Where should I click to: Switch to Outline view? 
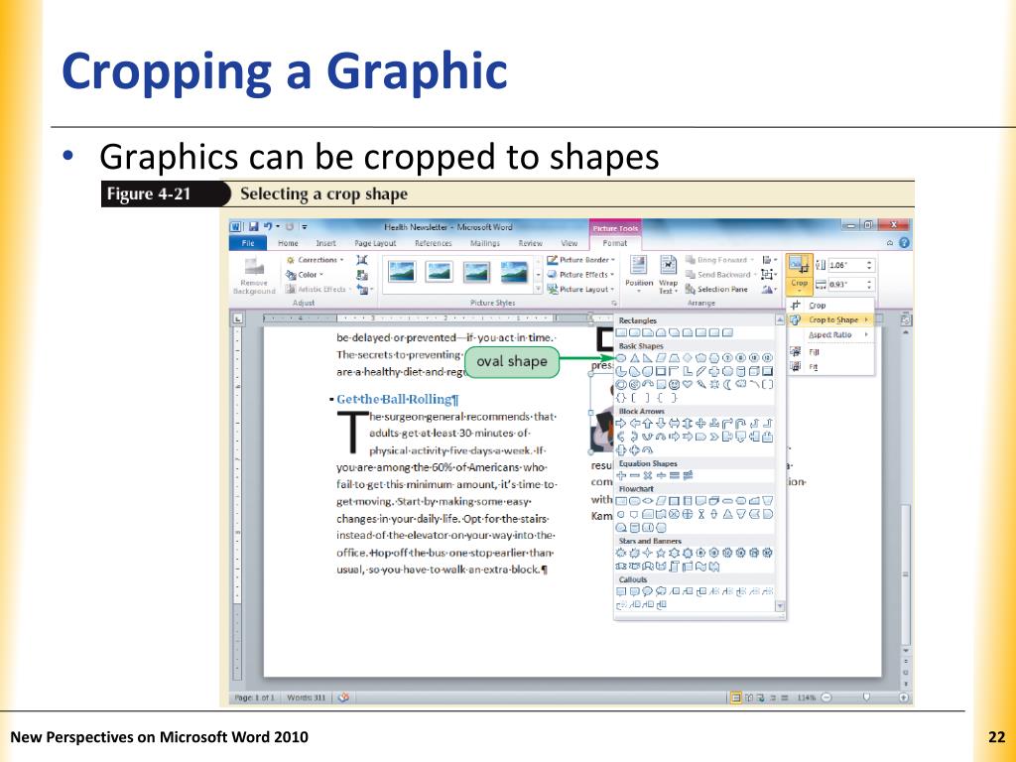[x=773, y=698]
